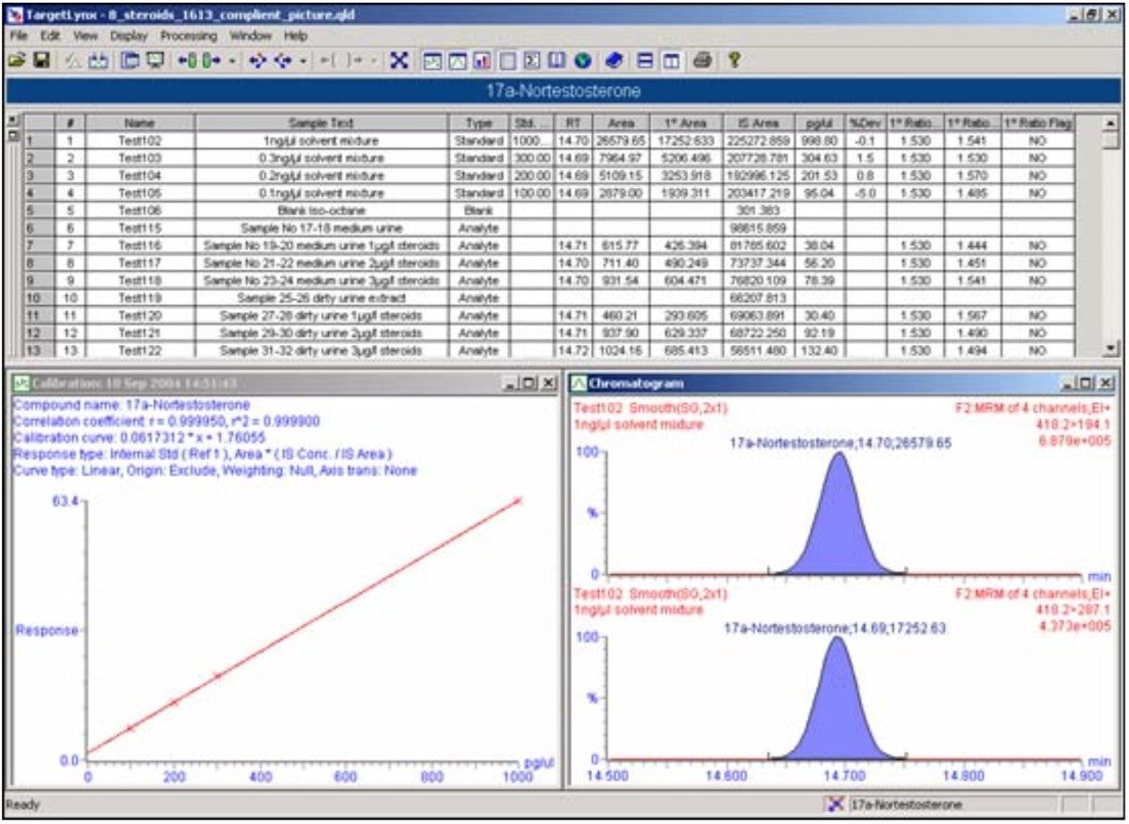The height and width of the screenshot is (824, 1129).
Task: Click the chromatogram window toolbar icon
Action: point(456,60)
